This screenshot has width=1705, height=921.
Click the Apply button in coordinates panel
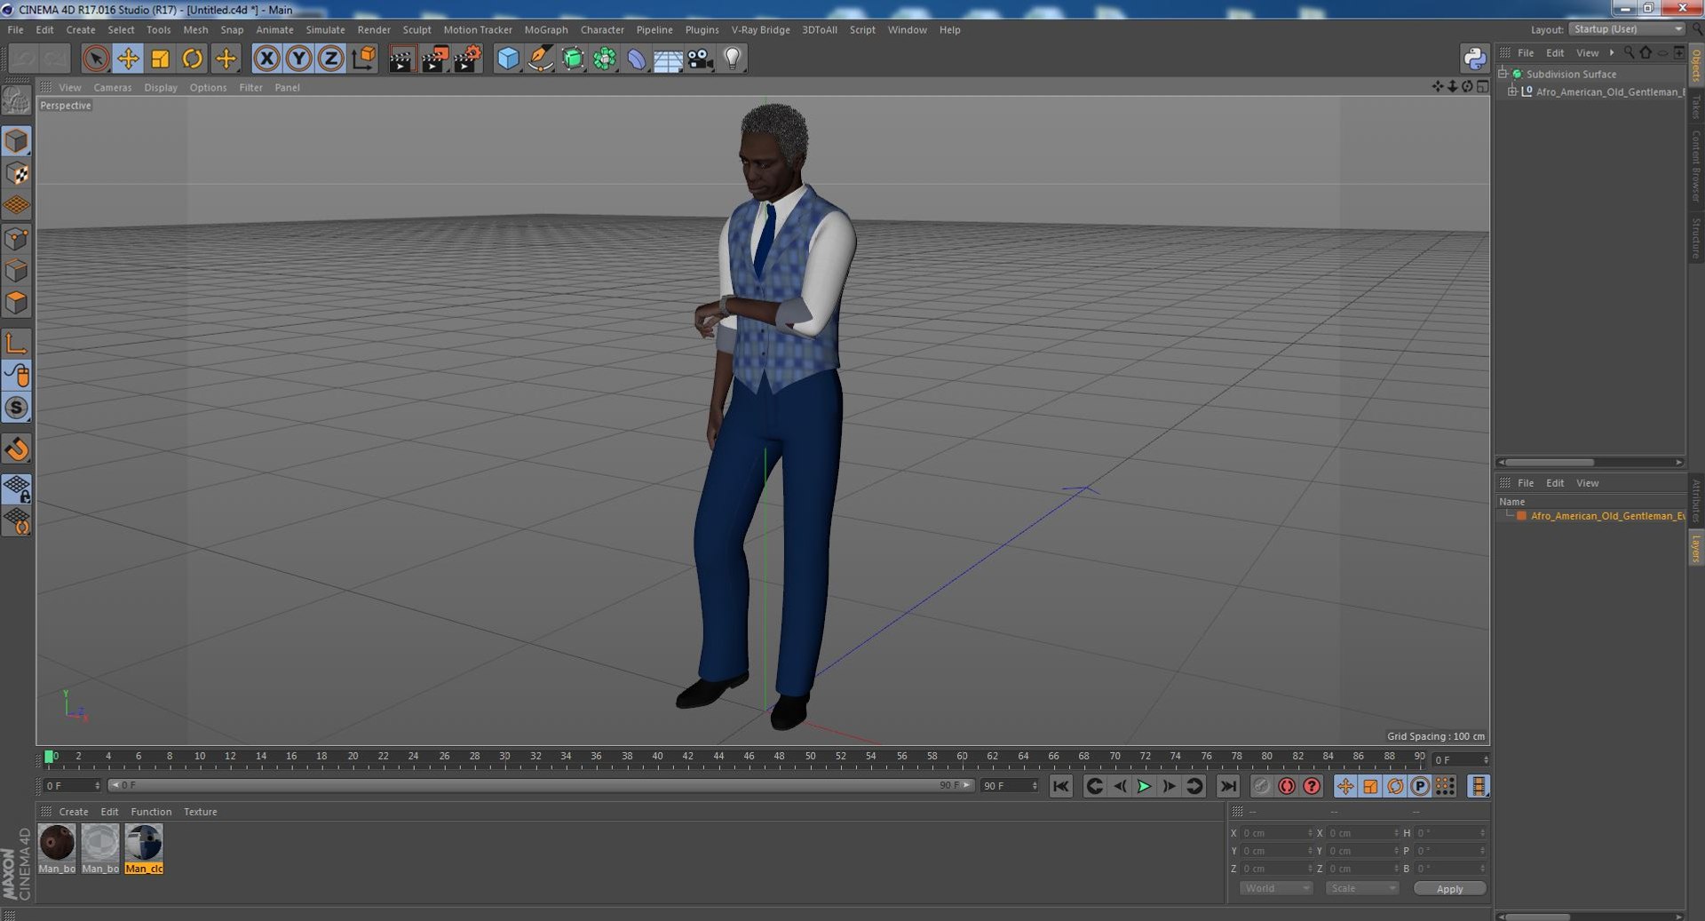coord(1449,888)
